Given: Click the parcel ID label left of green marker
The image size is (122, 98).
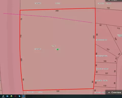Looking at the screenshot, I should 38,49.
